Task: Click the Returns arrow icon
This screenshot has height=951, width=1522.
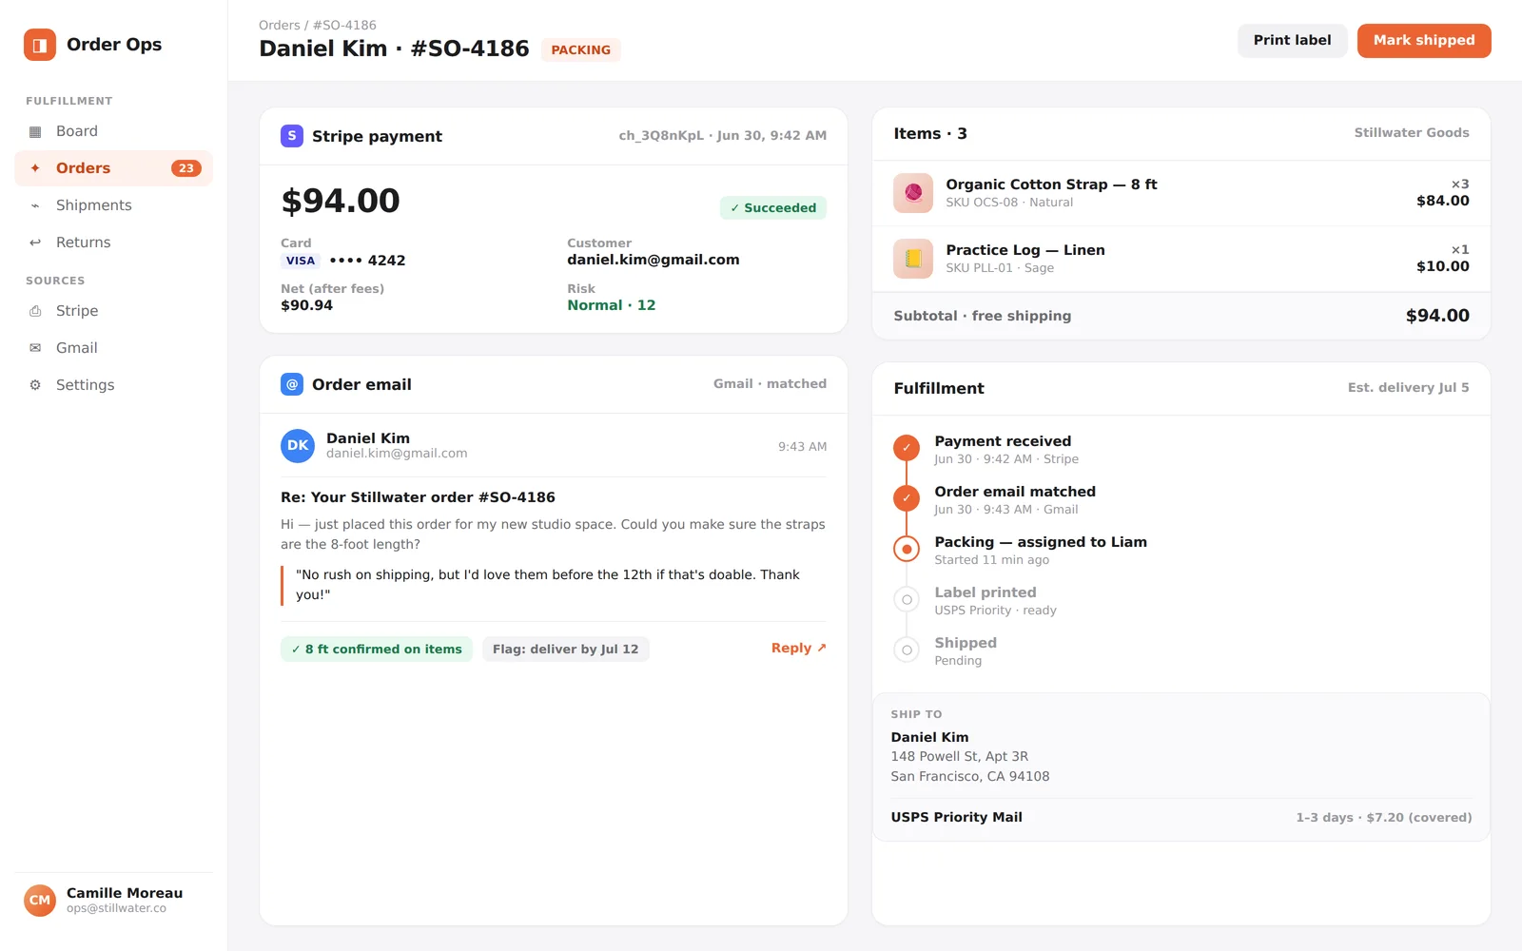Action: [35, 243]
